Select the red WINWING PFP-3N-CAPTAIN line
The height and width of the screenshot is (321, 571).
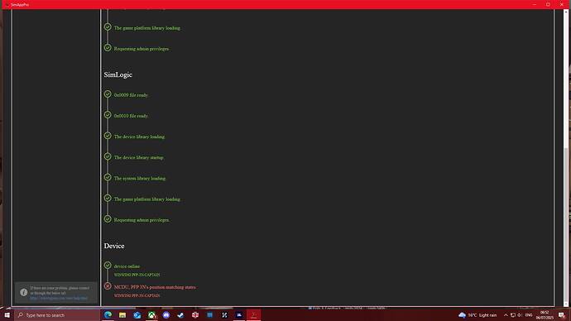click(x=137, y=295)
